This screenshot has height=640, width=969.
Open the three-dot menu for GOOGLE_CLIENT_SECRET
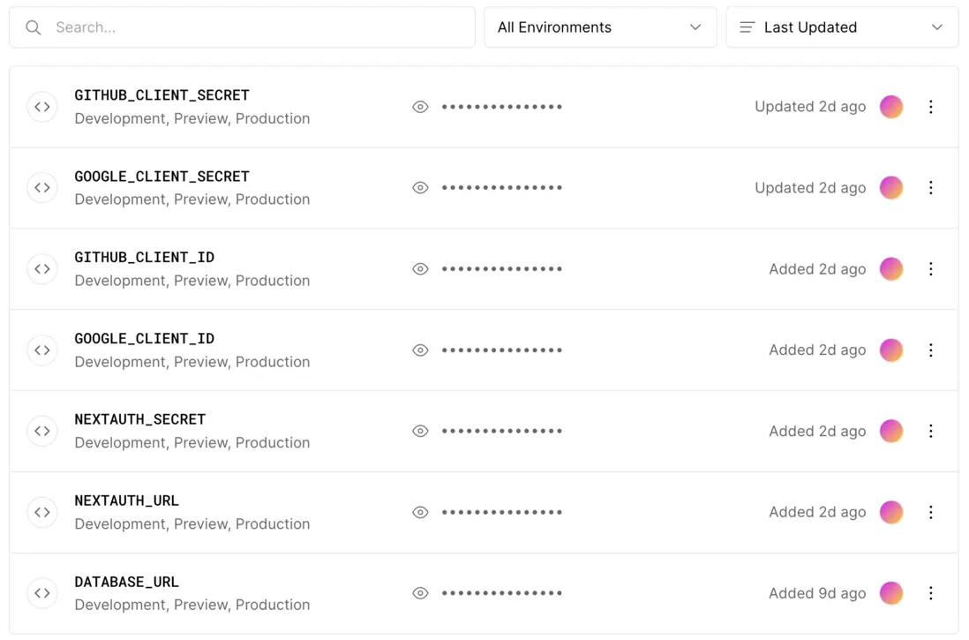point(930,188)
